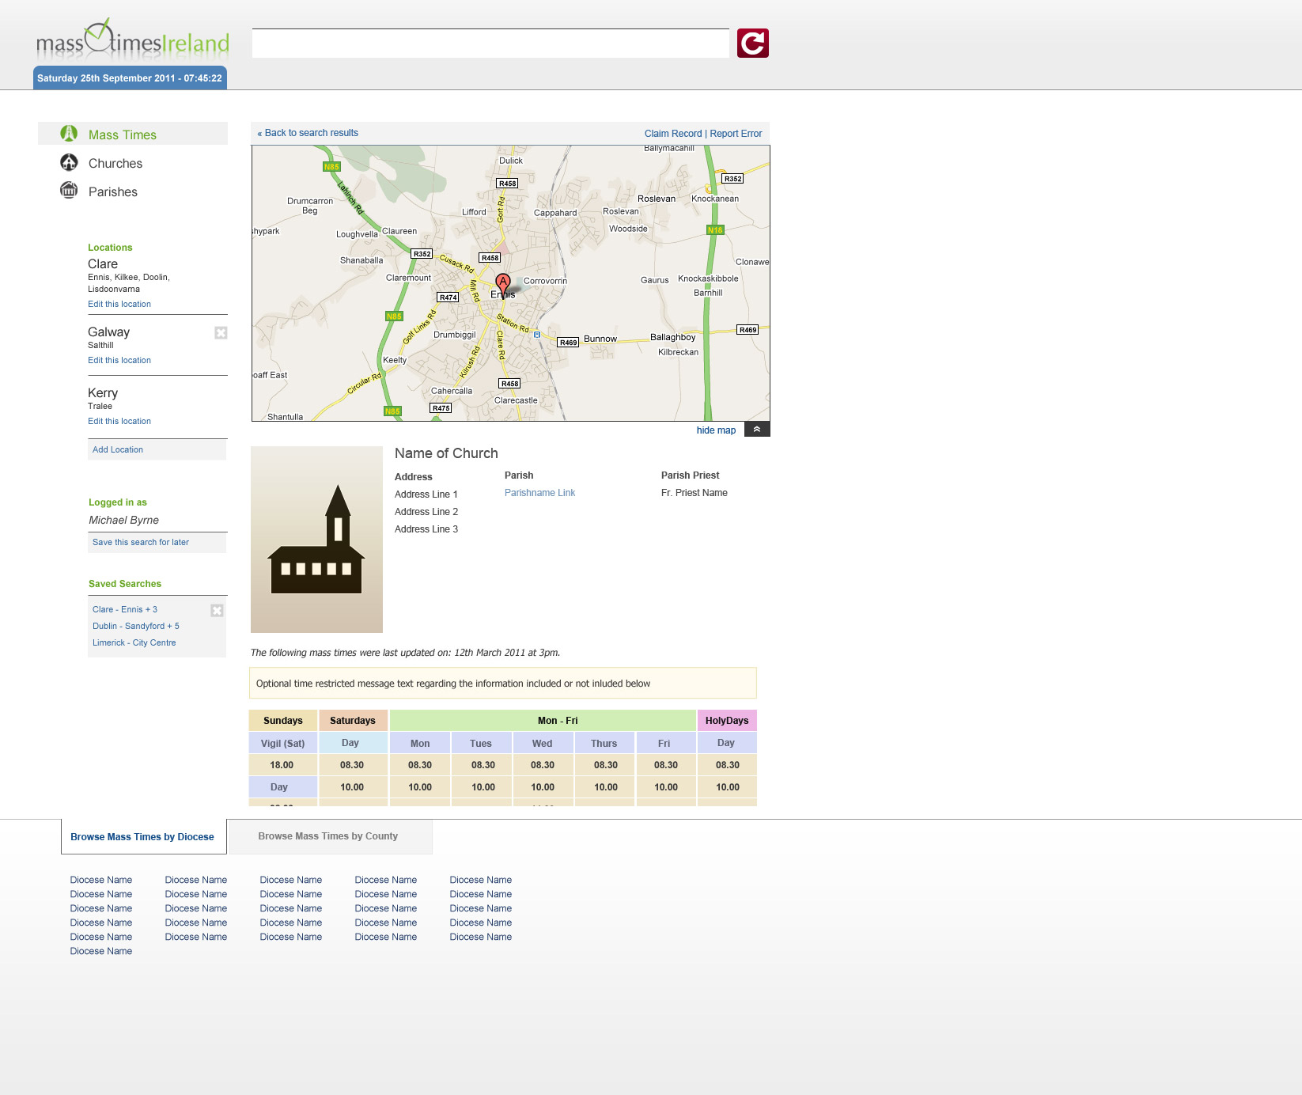Click the red search refresh button
This screenshot has width=1302, height=1095.
point(752,44)
